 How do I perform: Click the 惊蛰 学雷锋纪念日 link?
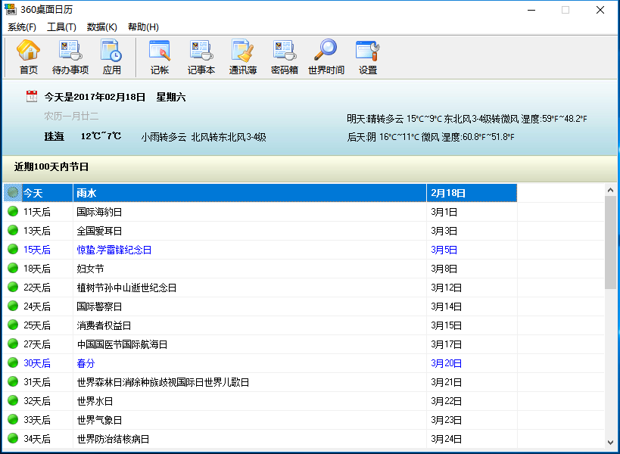114,249
